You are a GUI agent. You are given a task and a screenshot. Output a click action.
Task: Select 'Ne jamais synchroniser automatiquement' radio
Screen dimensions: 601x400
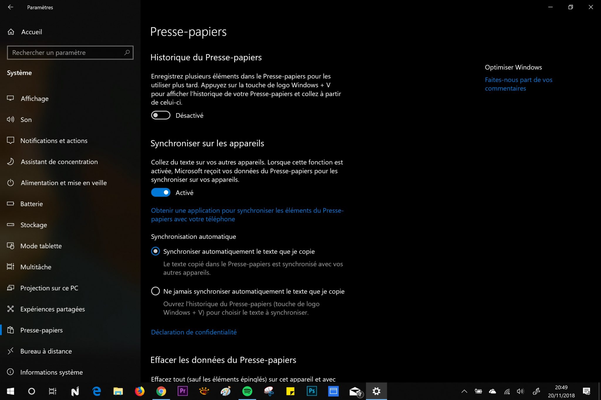(155, 291)
